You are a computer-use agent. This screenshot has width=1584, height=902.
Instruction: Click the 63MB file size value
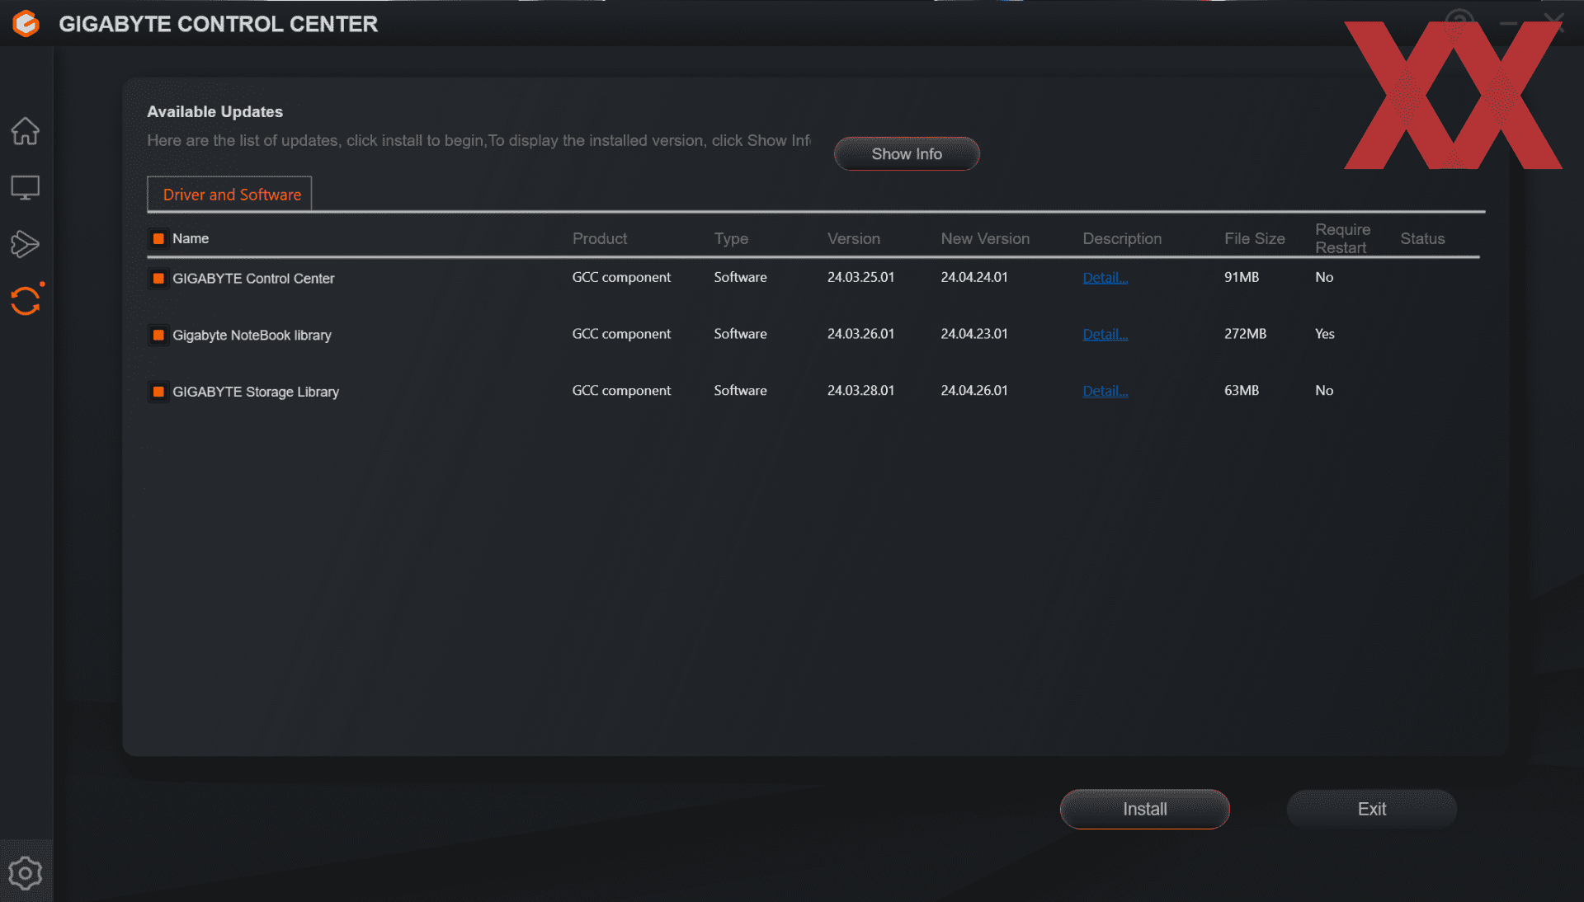coord(1242,392)
